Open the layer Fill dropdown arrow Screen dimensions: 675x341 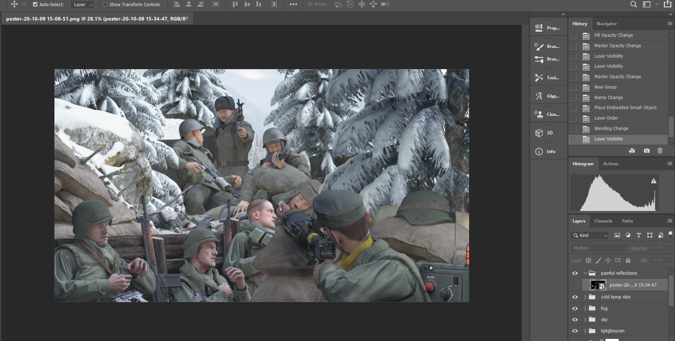(x=669, y=260)
